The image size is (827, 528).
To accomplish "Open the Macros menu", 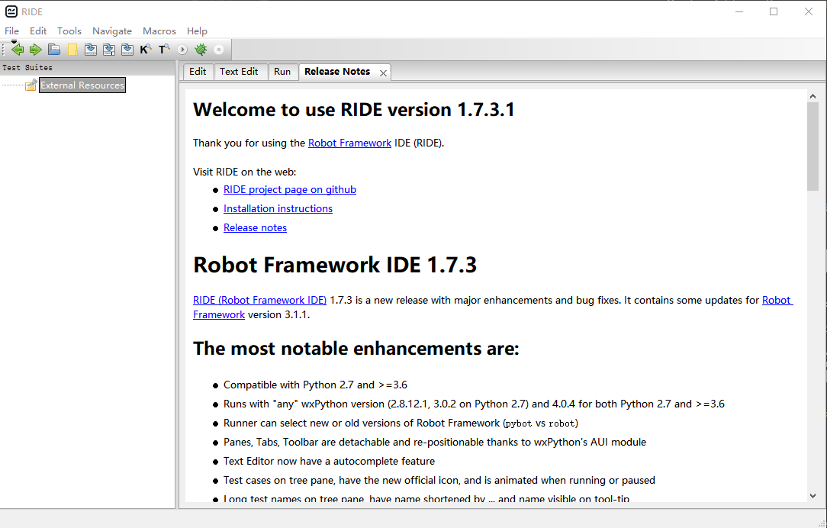I will [159, 31].
